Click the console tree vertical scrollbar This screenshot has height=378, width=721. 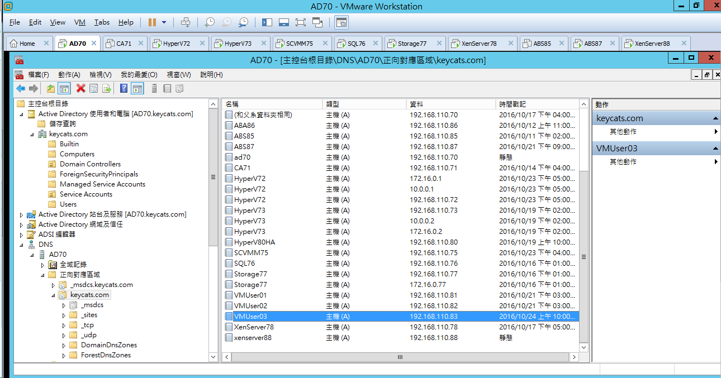click(213, 177)
